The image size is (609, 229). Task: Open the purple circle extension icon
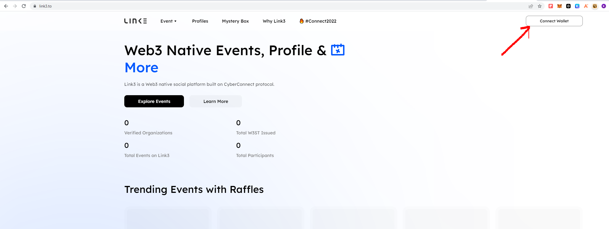click(x=604, y=6)
